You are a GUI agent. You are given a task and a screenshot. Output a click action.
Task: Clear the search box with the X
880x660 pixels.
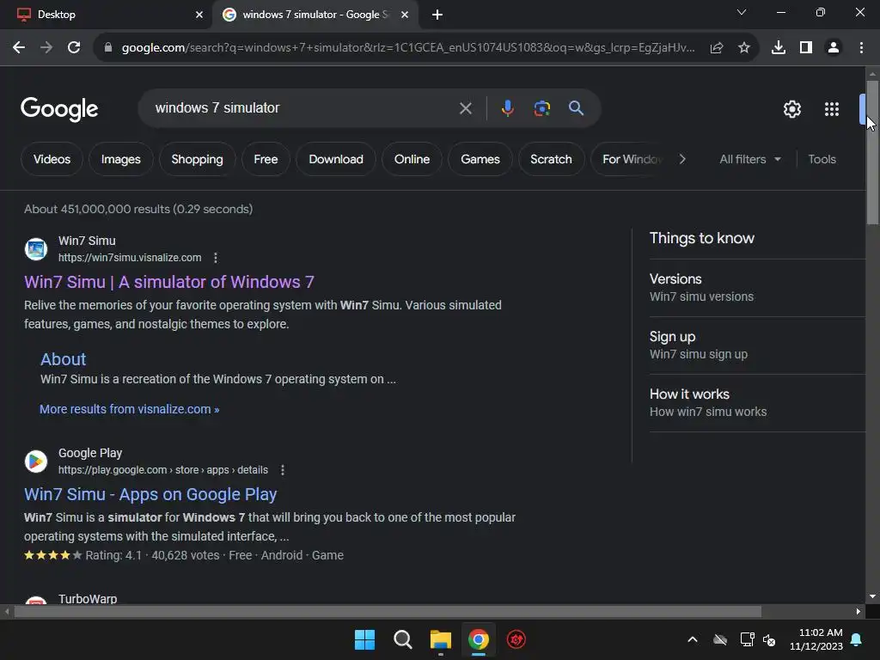coord(465,108)
